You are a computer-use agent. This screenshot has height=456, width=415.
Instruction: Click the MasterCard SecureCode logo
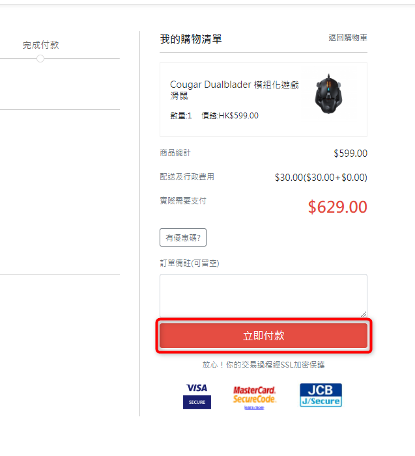[x=254, y=395]
